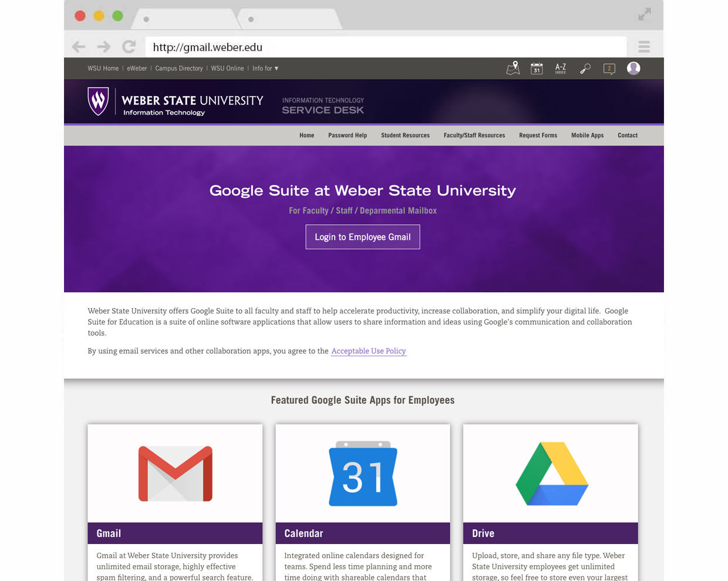Click the 'For Faculty / Staff / Departmental Mailbox' subtitle
728x581 pixels.
pyautogui.click(x=363, y=211)
